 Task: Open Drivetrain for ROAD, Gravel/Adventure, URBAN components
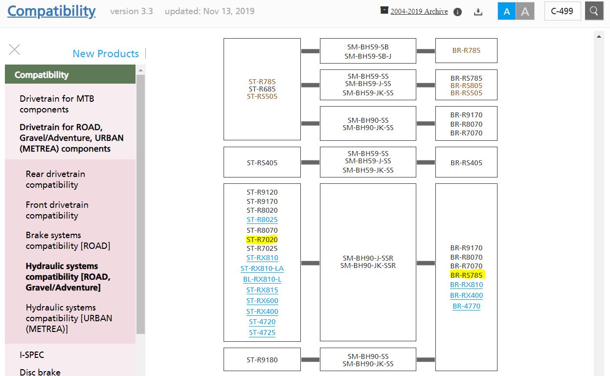coord(71,138)
